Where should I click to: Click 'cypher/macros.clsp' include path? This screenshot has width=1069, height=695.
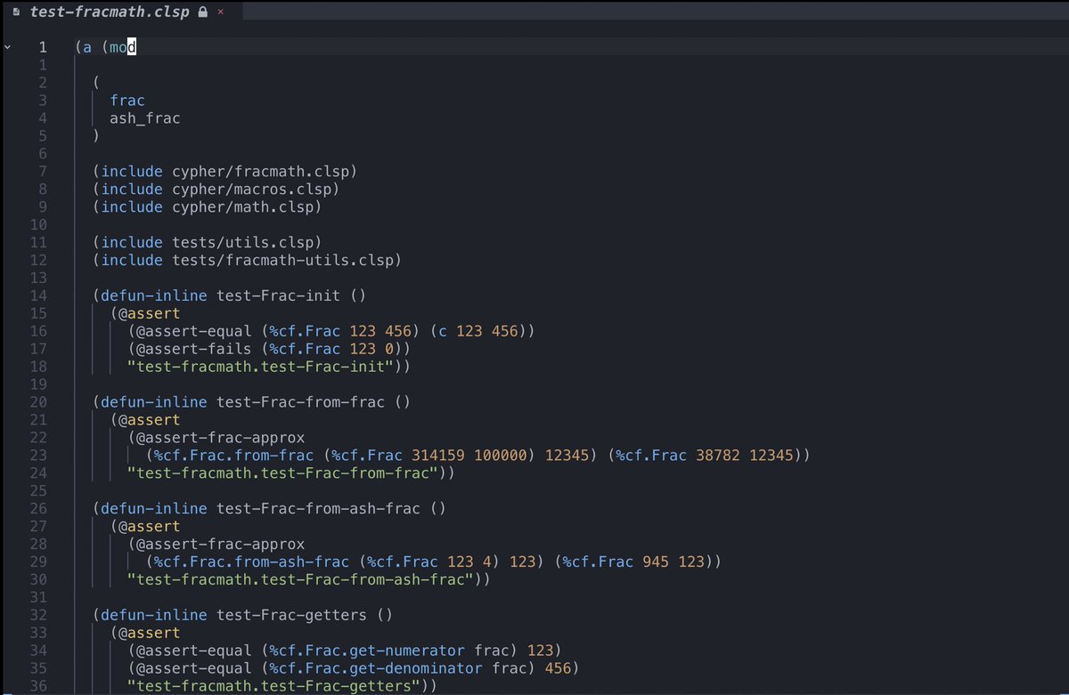251,189
